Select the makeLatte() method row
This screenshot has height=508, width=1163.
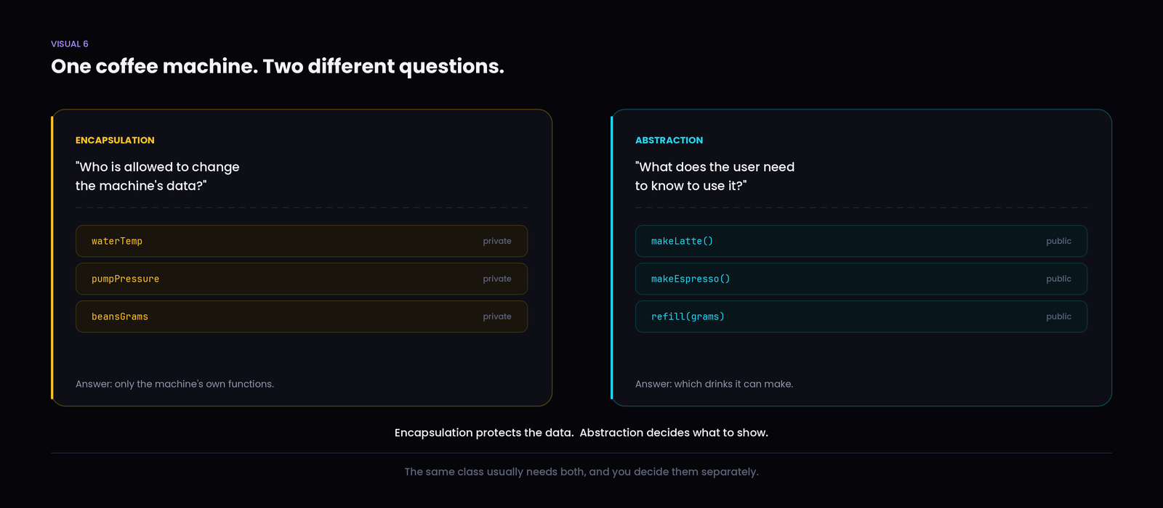pyautogui.click(x=861, y=241)
